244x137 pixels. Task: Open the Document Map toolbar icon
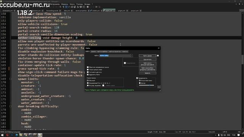pyautogui.click(x=72, y=7)
